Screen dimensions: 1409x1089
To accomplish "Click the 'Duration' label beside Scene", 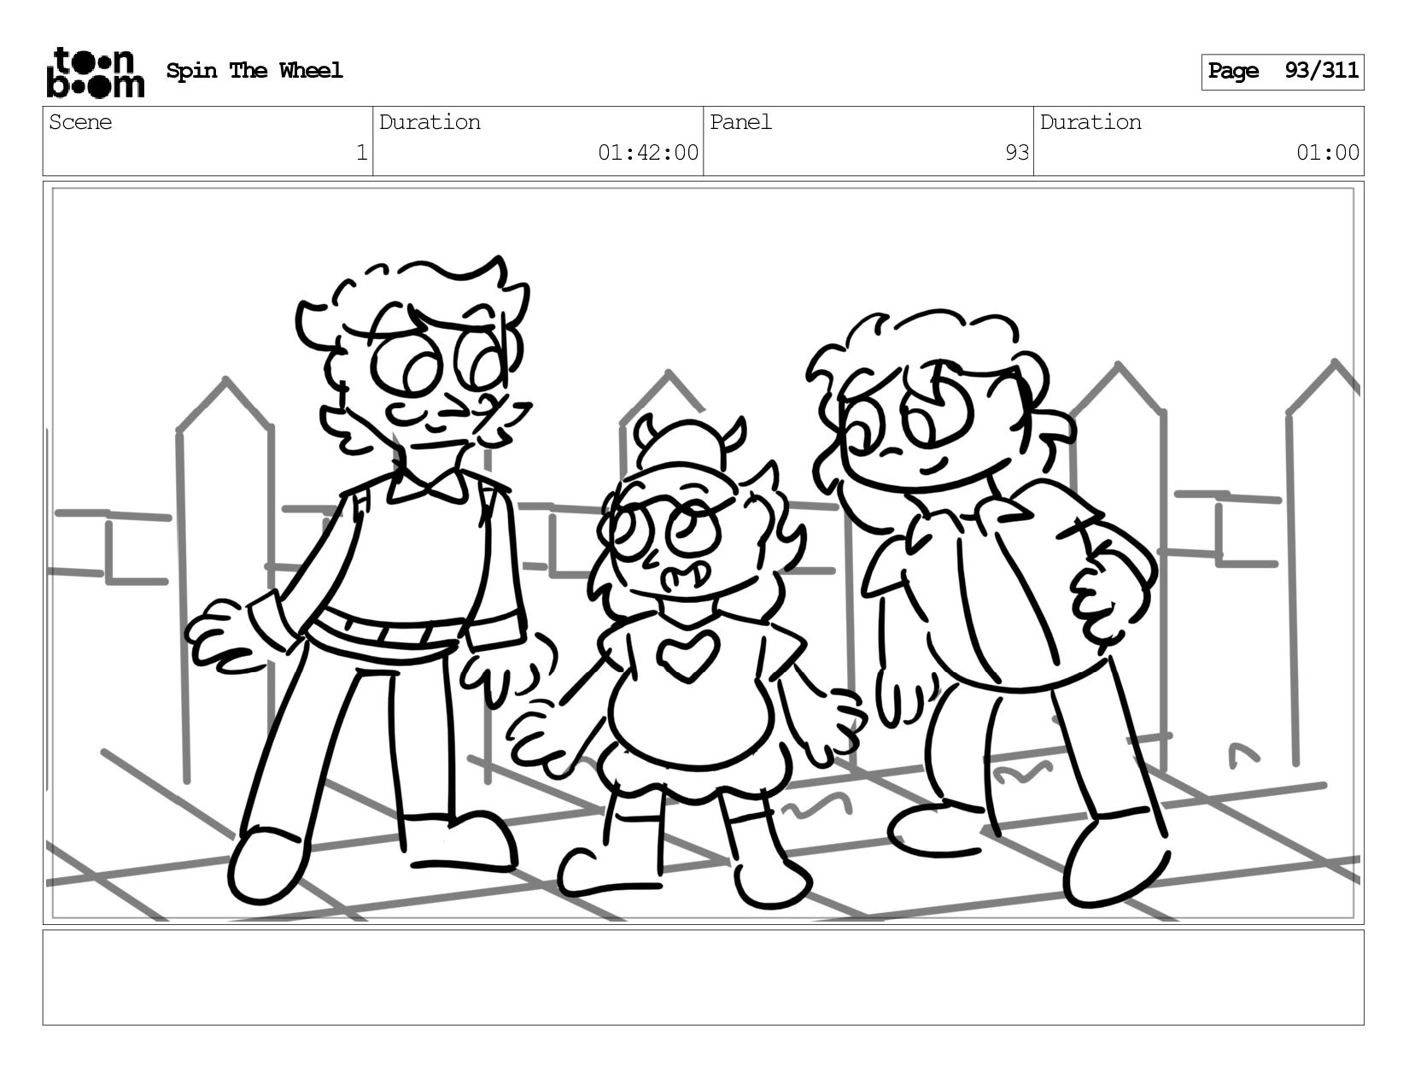I will tap(430, 122).
